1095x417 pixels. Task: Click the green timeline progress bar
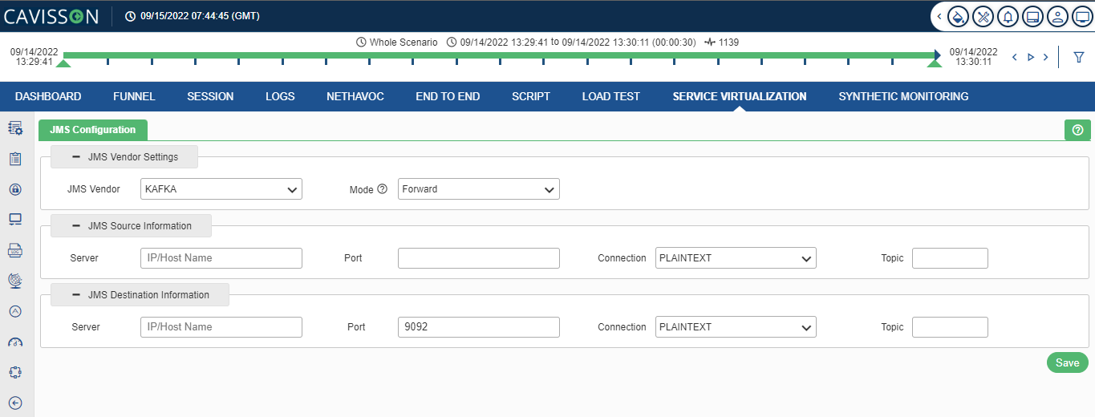497,55
